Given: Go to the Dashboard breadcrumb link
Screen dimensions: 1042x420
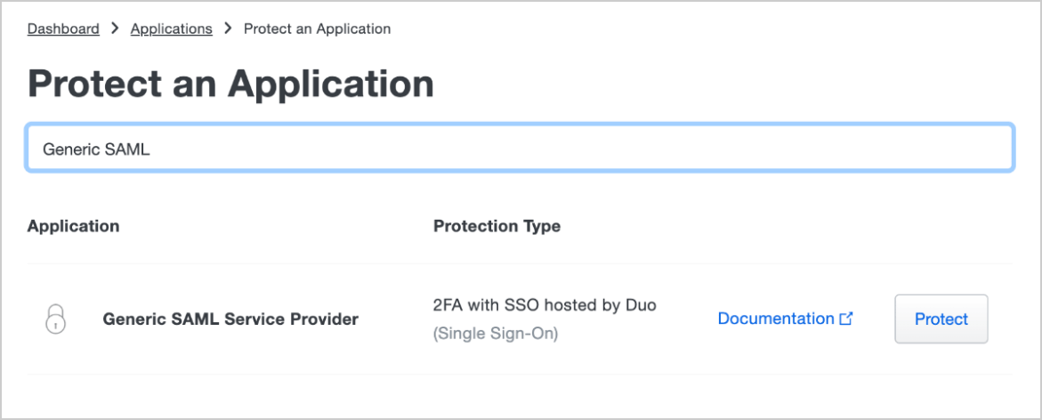Looking at the screenshot, I should click(x=63, y=28).
